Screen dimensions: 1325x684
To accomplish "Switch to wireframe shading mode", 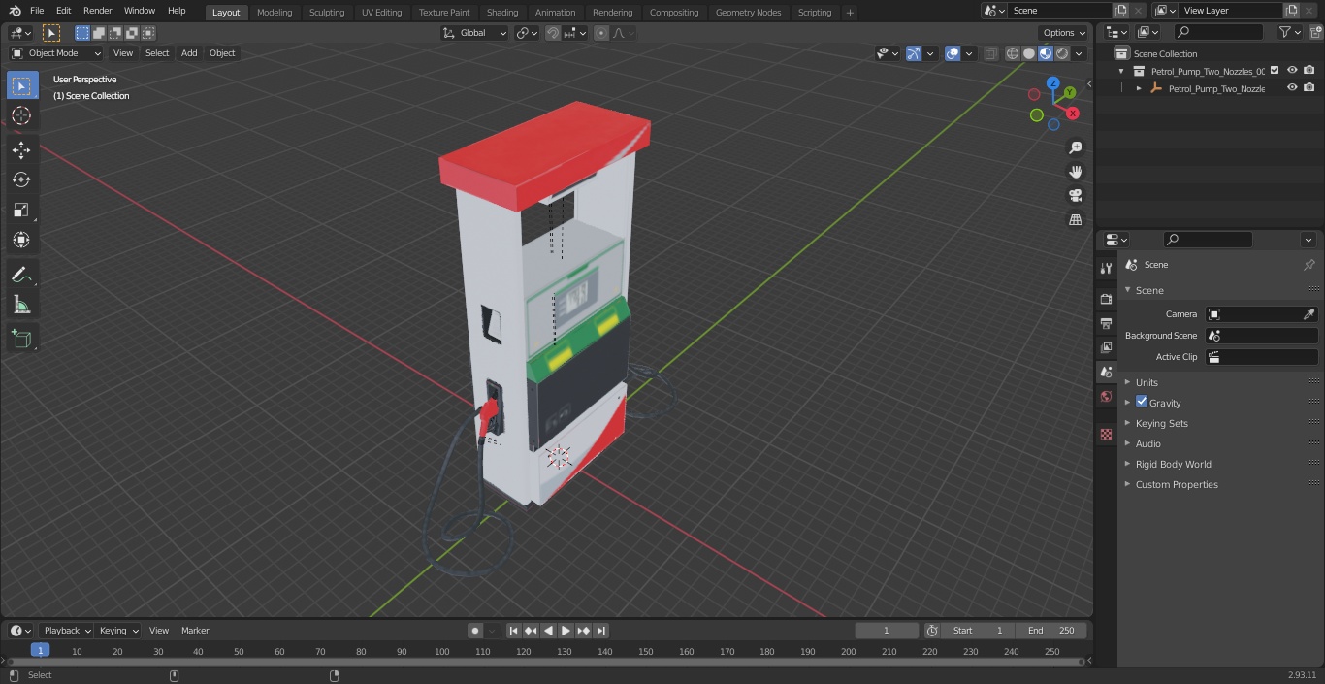I will [x=1013, y=53].
